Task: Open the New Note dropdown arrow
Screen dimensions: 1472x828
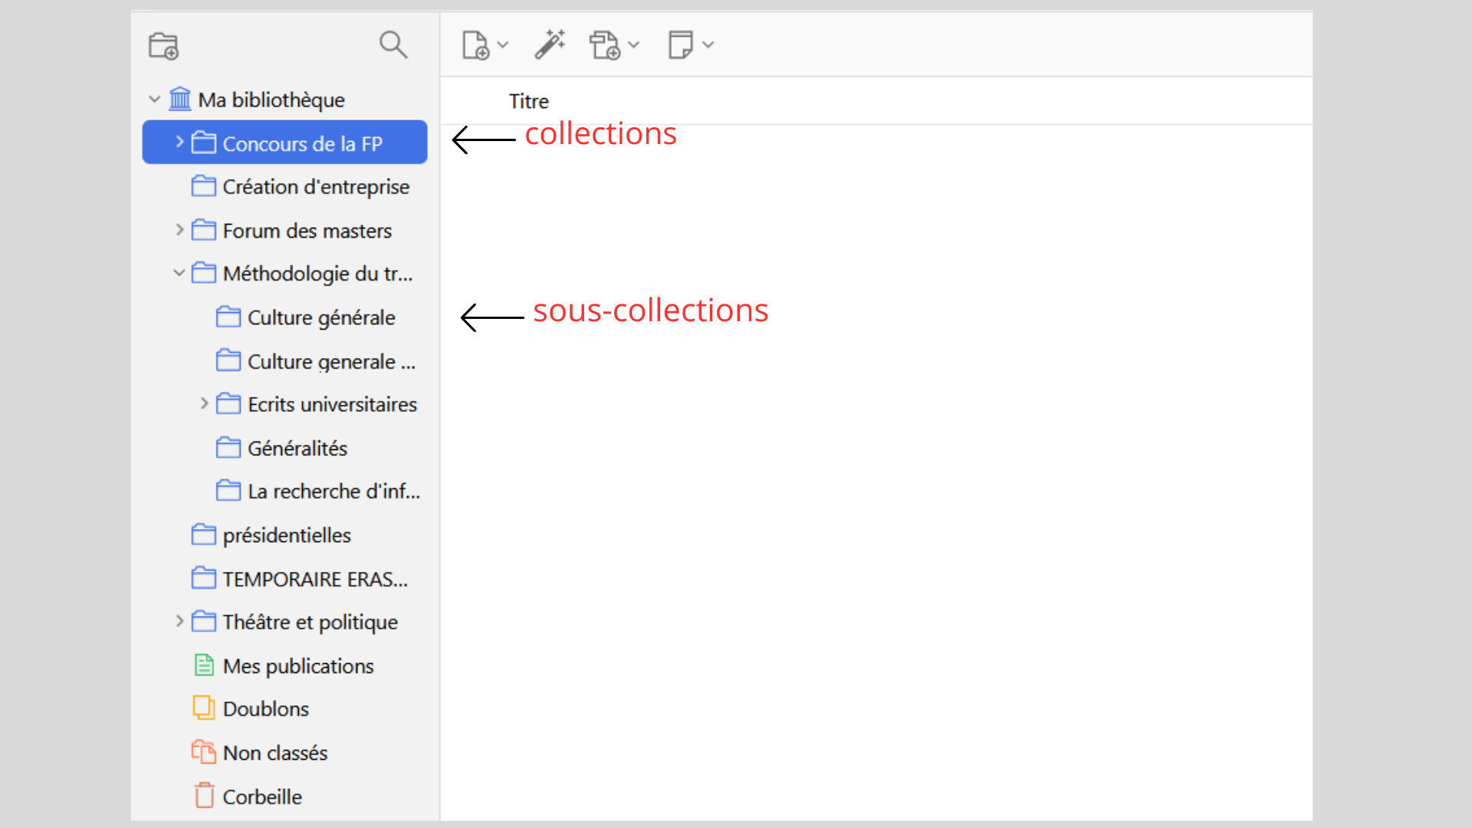Action: click(708, 44)
